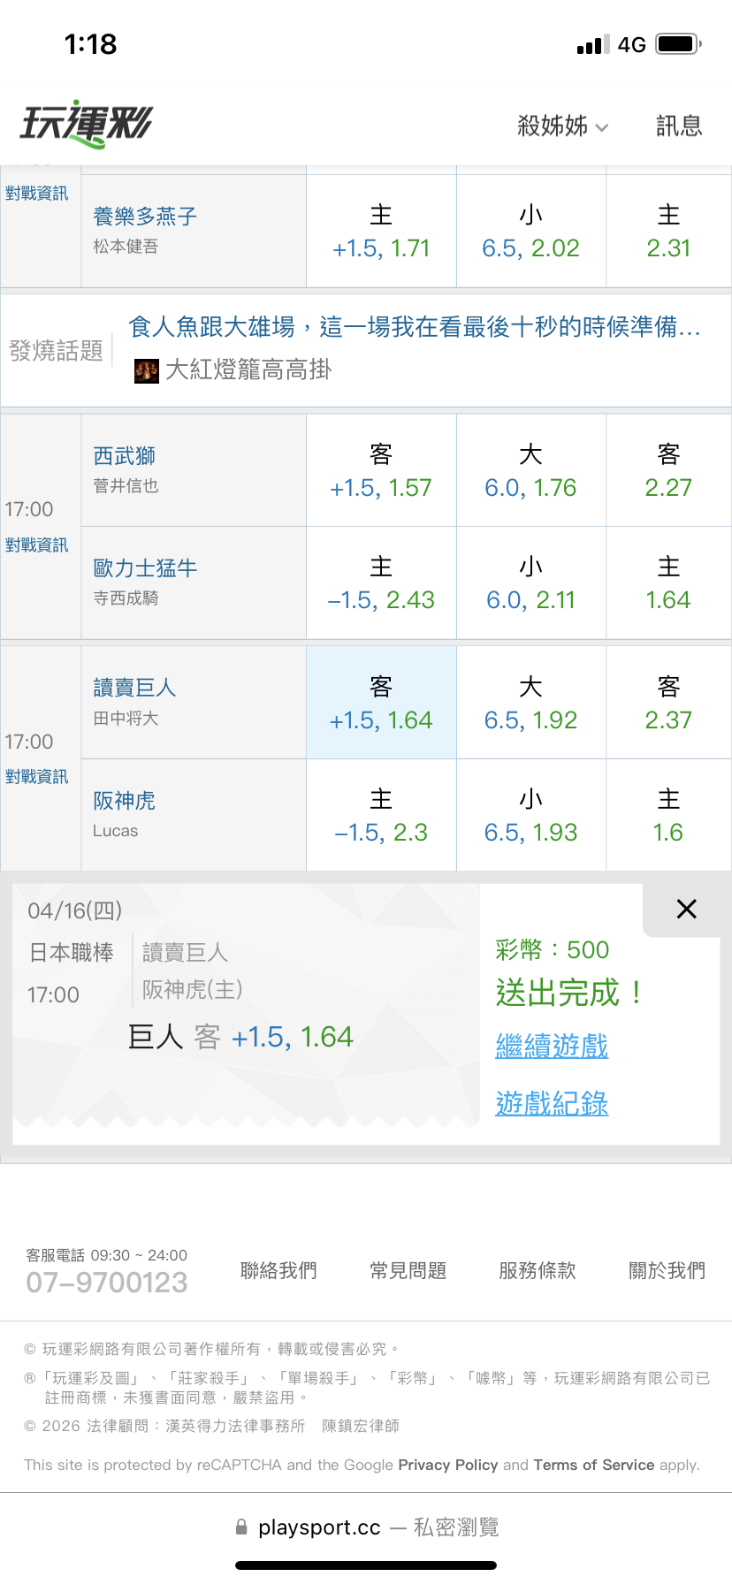Open the 食人魚跟大雄場 hot topic

pyautogui.click(x=414, y=328)
